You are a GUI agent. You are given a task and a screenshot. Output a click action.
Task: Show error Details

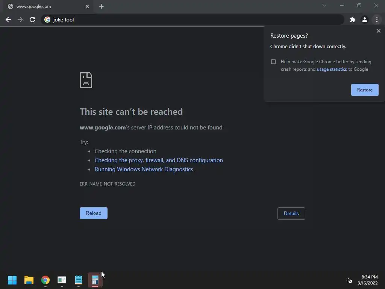tap(291, 214)
